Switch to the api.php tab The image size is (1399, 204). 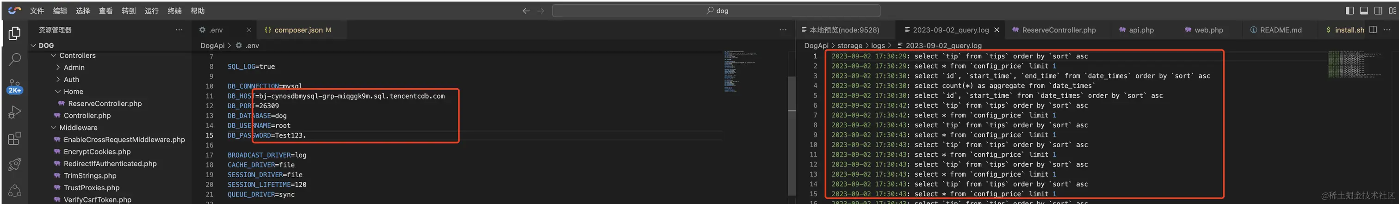pos(1141,30)
